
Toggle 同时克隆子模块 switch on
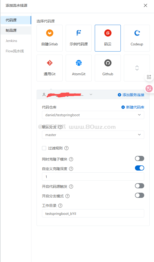(x=140, y=158)
